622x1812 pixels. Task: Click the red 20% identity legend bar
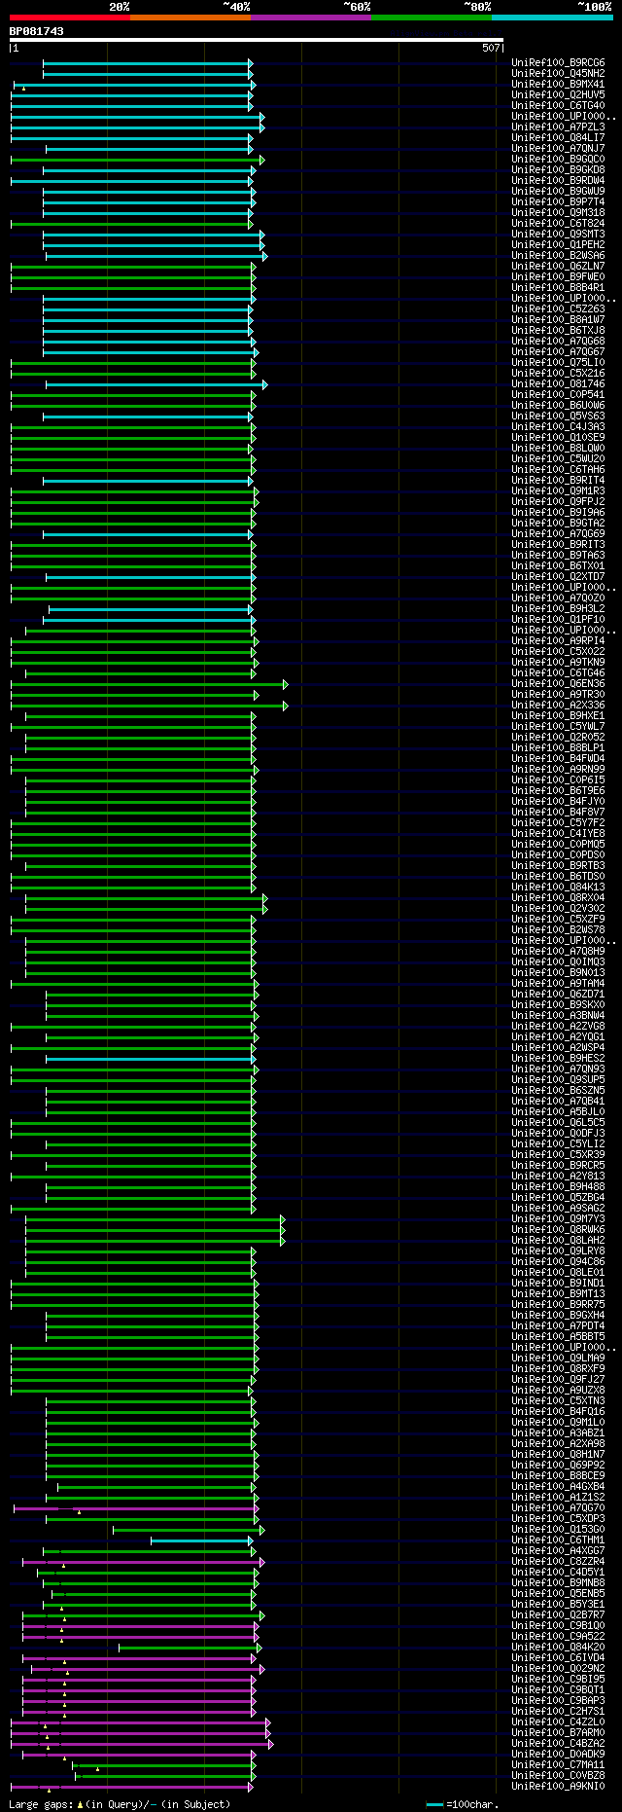[x=69, y=18]
